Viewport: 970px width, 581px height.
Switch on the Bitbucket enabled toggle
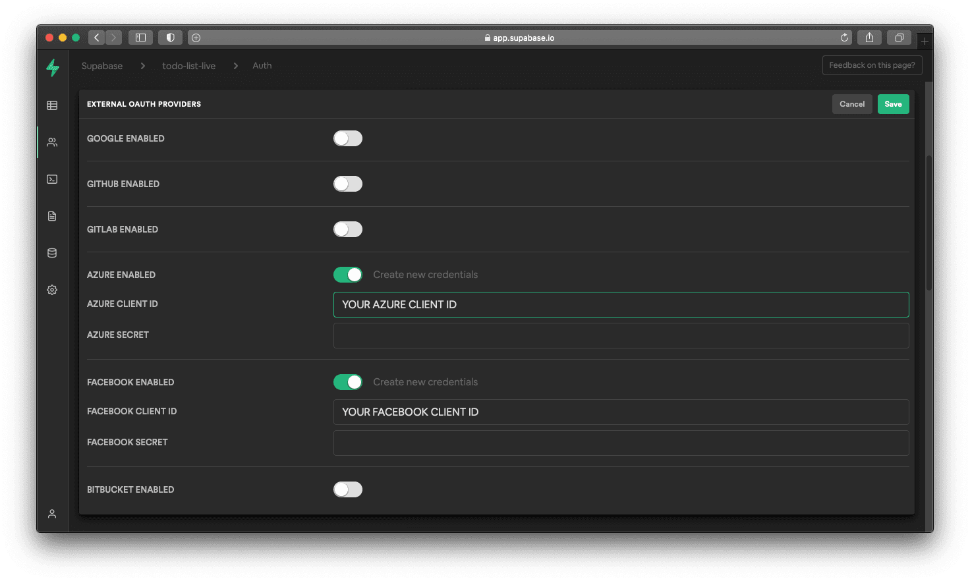pyautogui.click(x=348, y=489)
